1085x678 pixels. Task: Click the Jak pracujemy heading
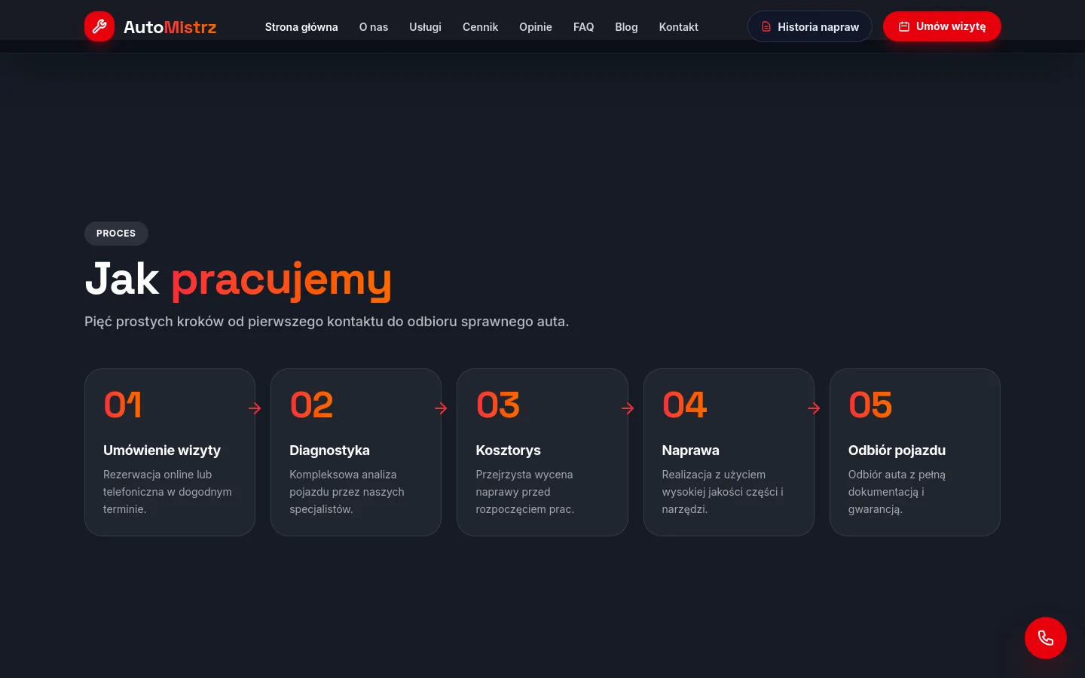[238, 279]
